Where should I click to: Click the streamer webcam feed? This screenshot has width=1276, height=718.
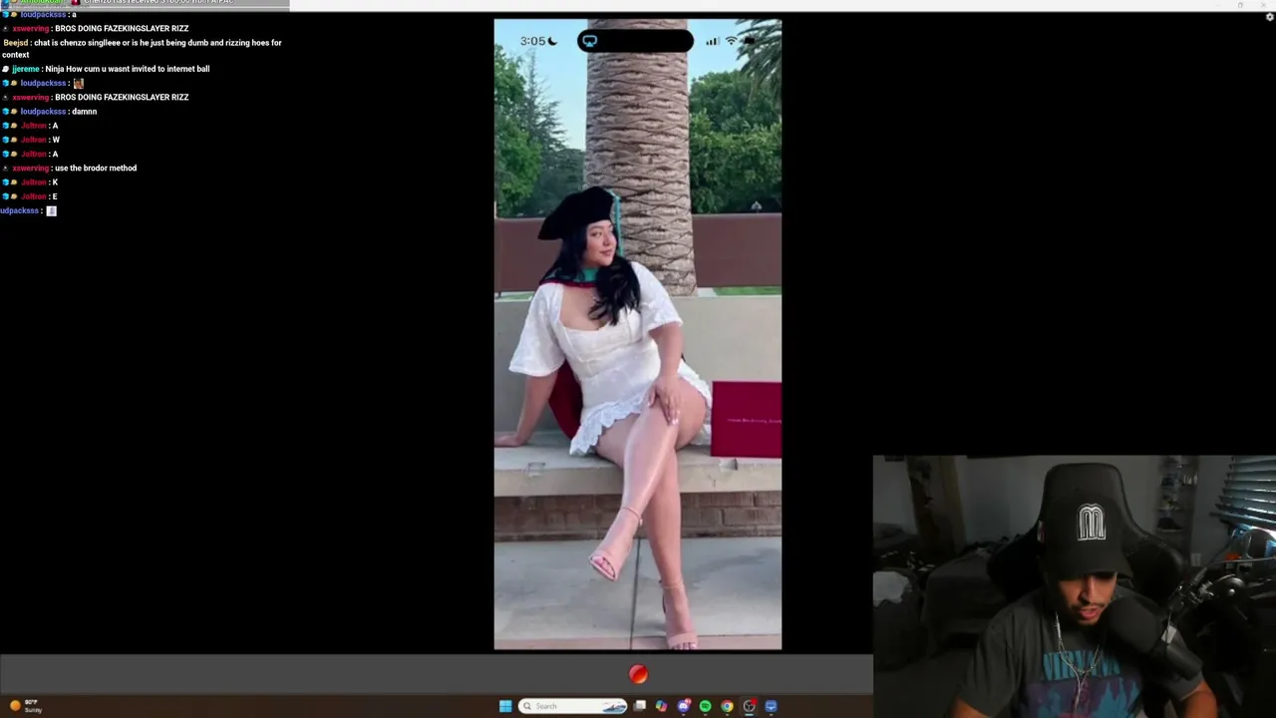(1074, 586)
